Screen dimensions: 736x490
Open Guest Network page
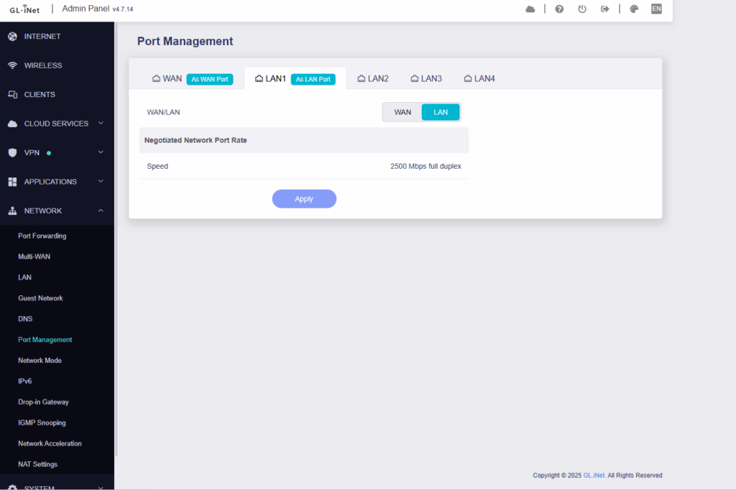pyautogui.click(x=40, y=298)
